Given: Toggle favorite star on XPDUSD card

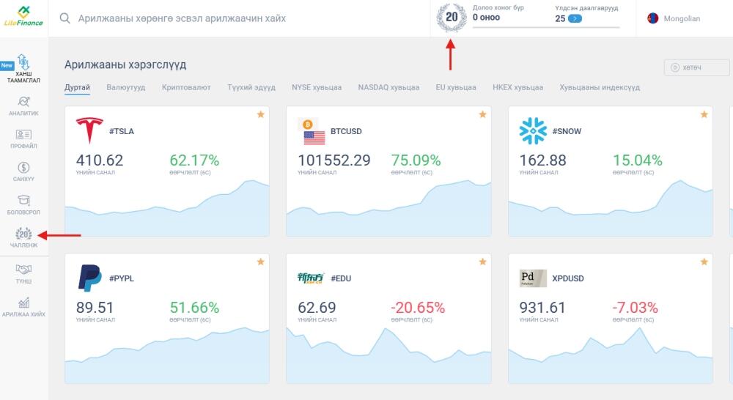Looking at the screenshot, I should [x=704, y=262].
